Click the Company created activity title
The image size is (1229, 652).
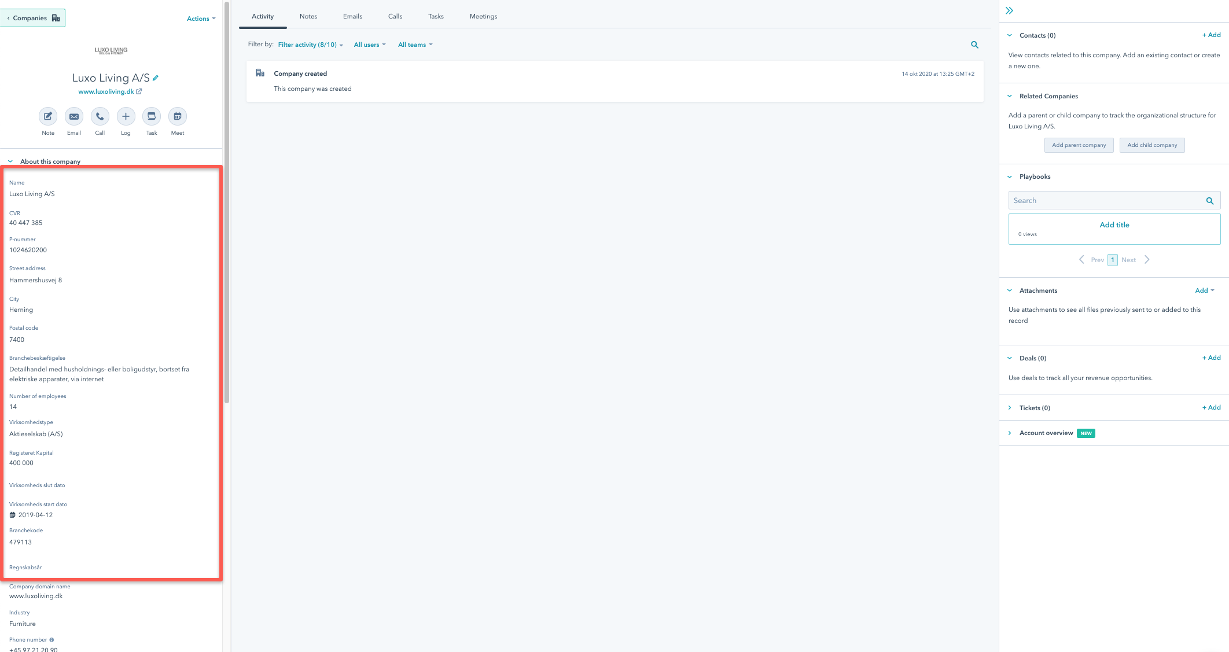tap(300, 73)
